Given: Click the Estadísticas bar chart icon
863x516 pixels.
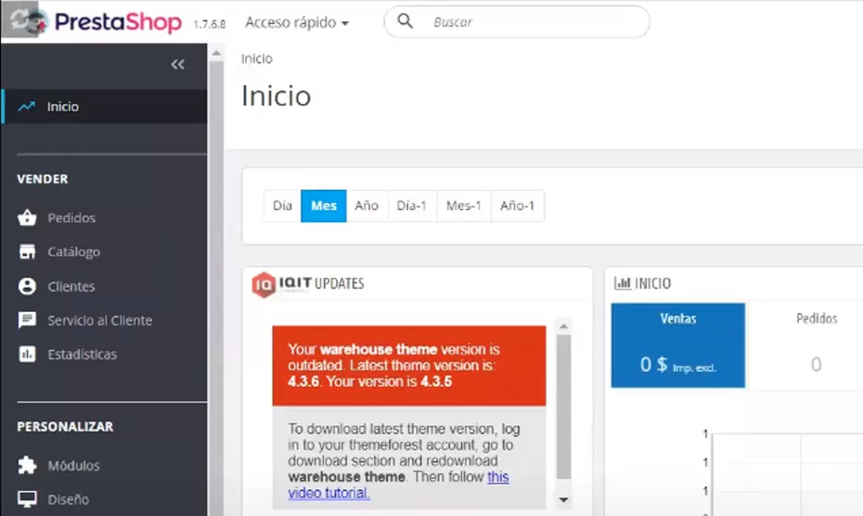Looking at the screenshot, I should 27,355.
